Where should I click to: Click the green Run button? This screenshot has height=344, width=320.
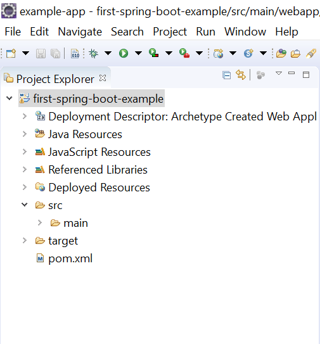click(124, 53)
